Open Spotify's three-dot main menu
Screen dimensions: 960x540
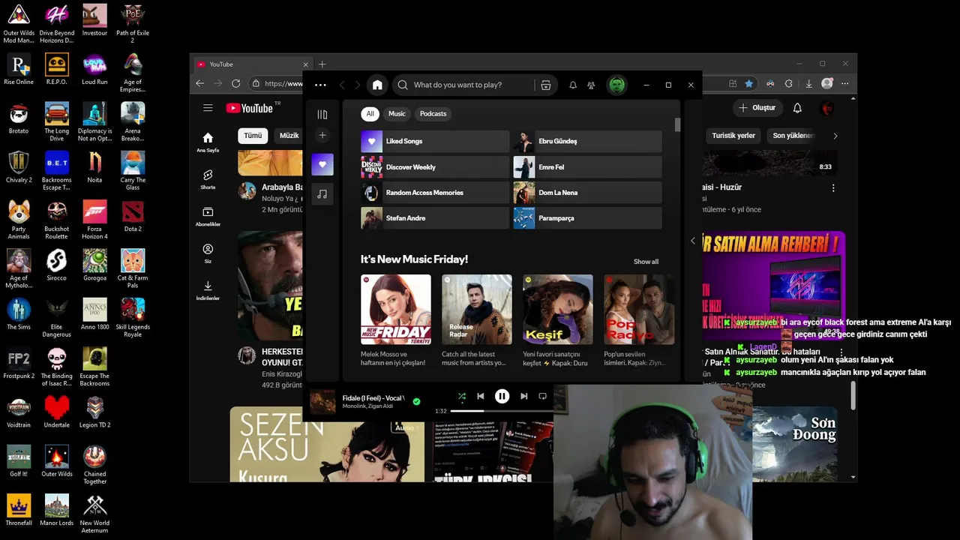point(321,85)
